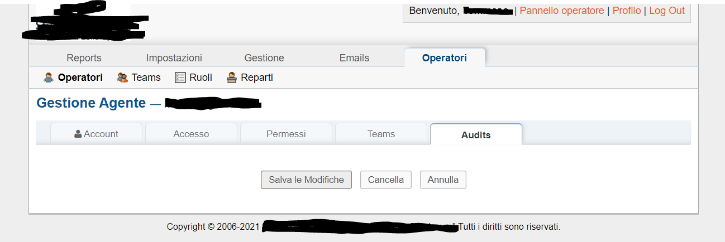Click the Log Out link

point(666,11)
